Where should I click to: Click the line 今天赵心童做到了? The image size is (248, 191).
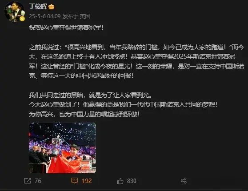tap(123, 104)
